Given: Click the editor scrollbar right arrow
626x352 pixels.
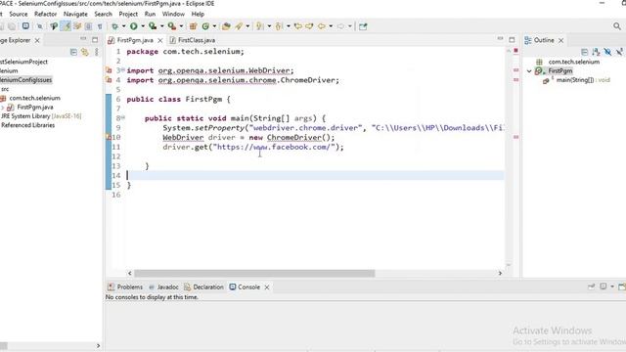Looking at the screenshot, I should coord(500,274).
